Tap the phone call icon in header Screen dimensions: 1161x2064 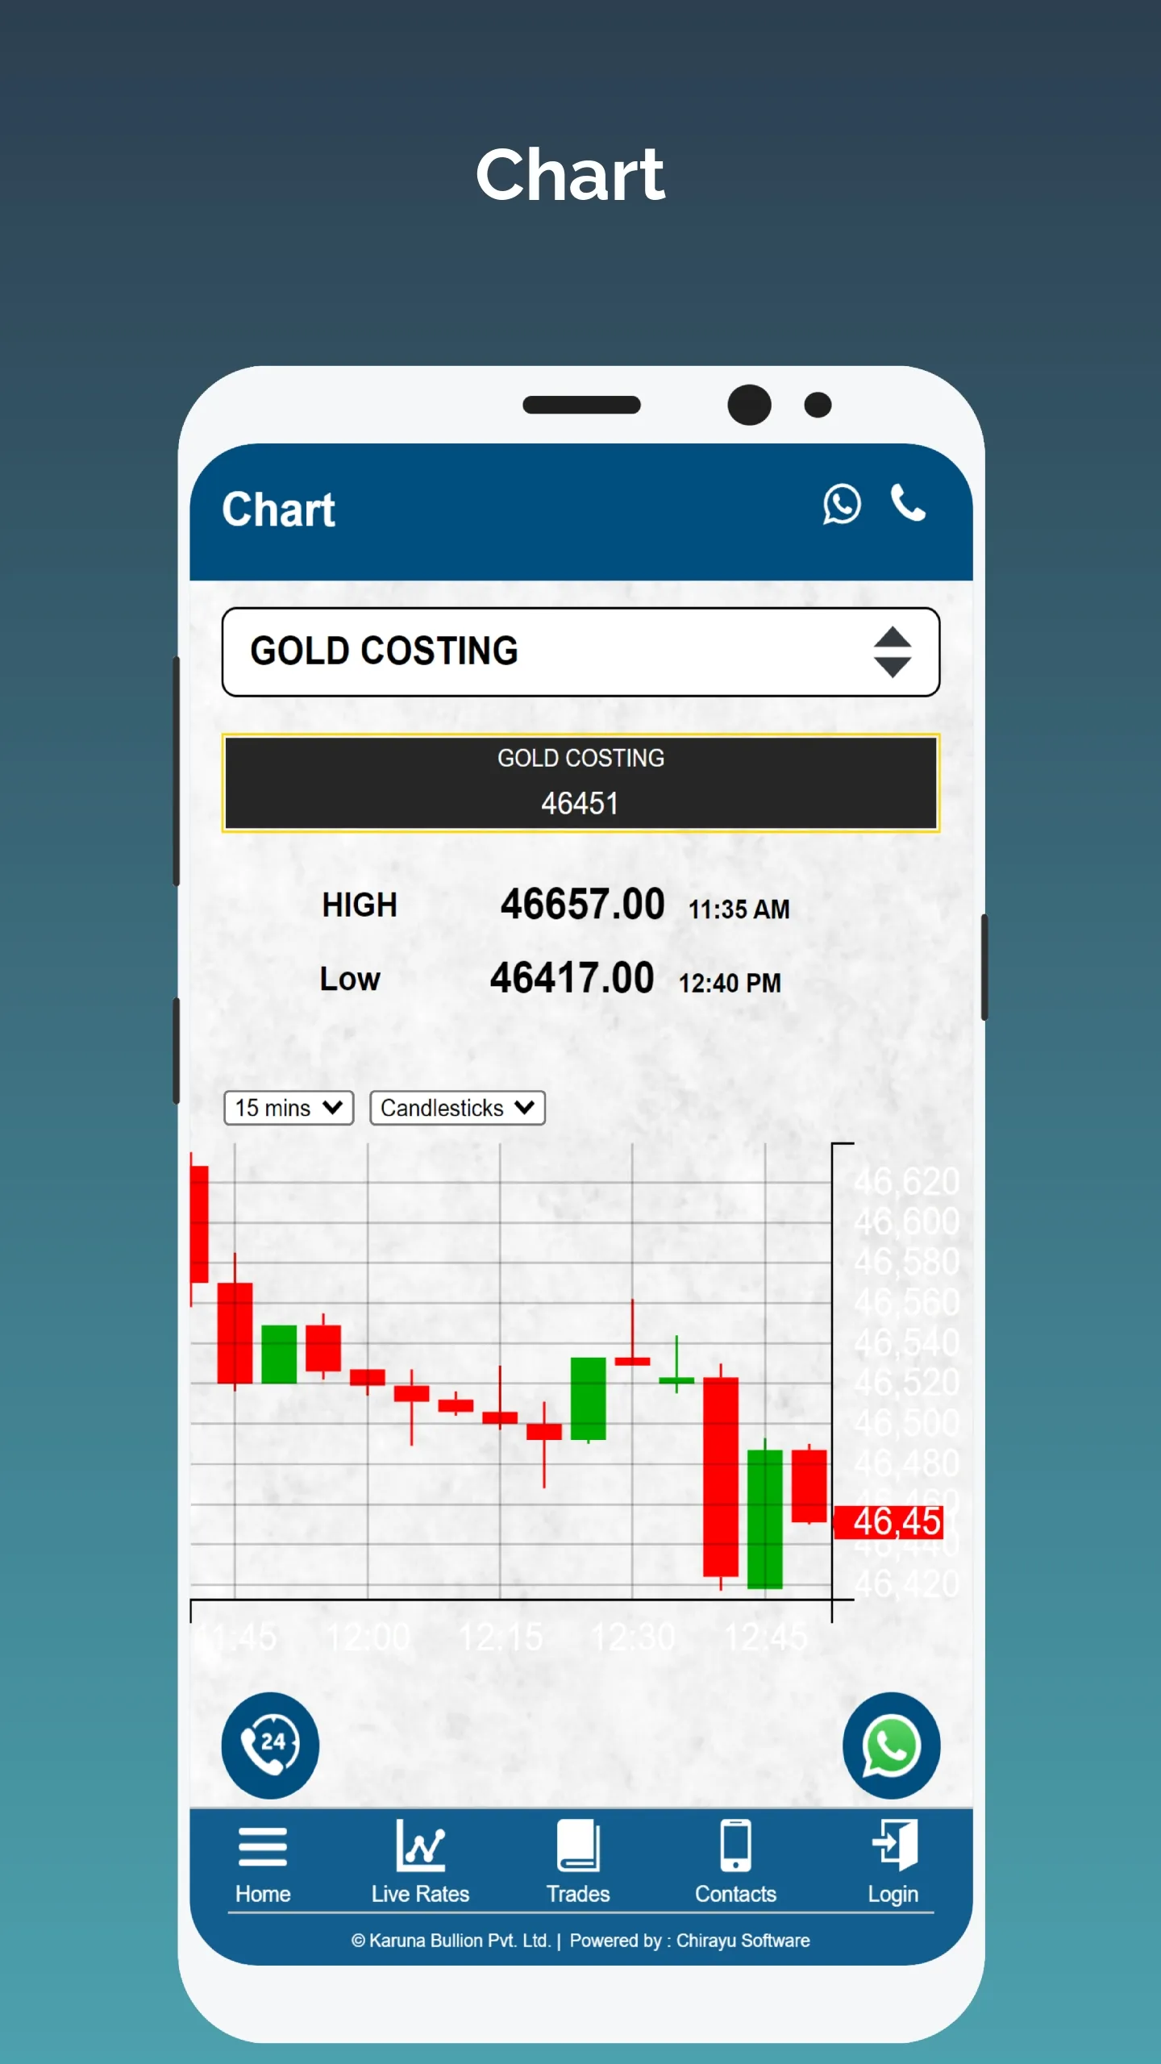tap(908, 503)
